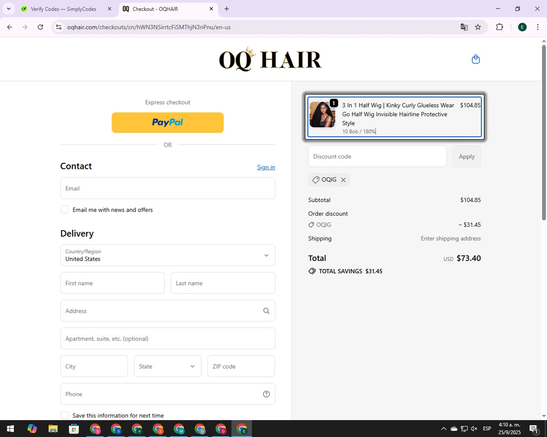
Task: Open the Chrome three-dot menu
Action: point(538,27)
